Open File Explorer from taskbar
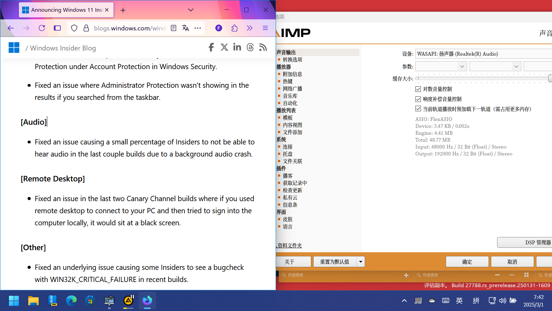Image resolution: width=552 pixels, height=311 pixels. point(33,301)
